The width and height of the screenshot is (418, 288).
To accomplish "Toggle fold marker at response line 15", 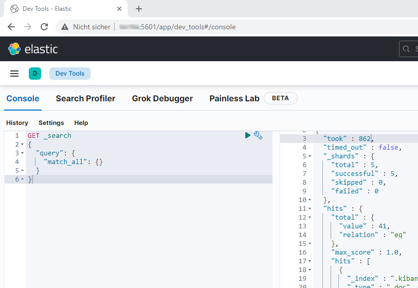I will (x=310, y=243).
